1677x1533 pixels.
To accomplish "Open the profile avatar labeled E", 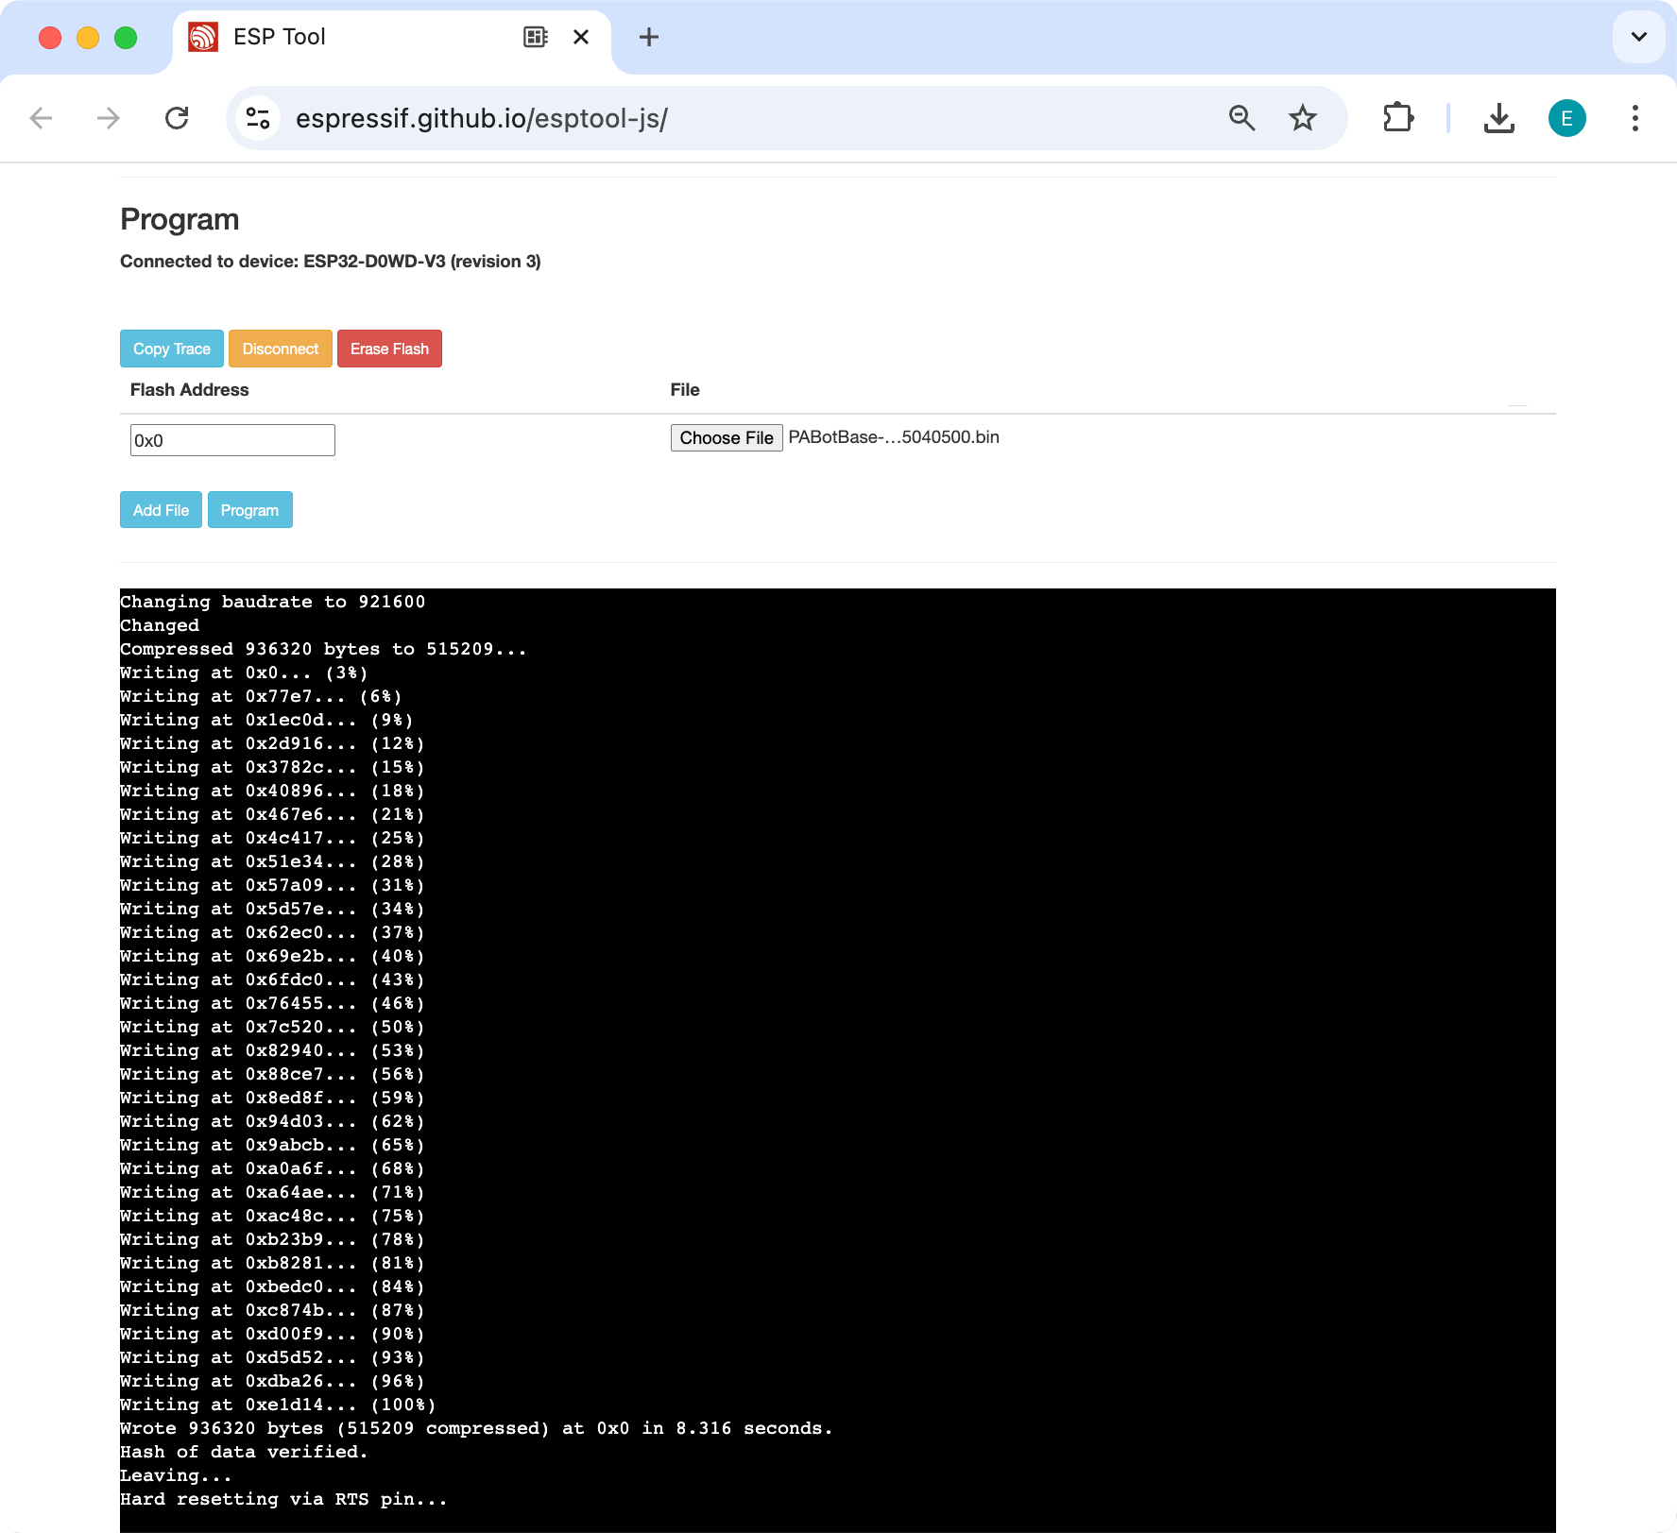I will (x=1566, y=118).
